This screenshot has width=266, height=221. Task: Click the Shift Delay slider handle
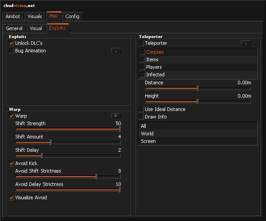[x=42, y=156]
